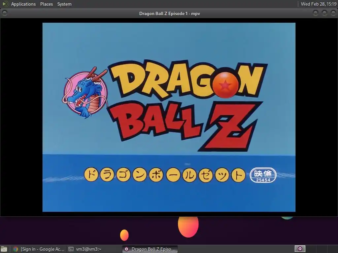Maximize the mpv window
The width and height of the screenshot is (338, 253).
tap(324, 13)
